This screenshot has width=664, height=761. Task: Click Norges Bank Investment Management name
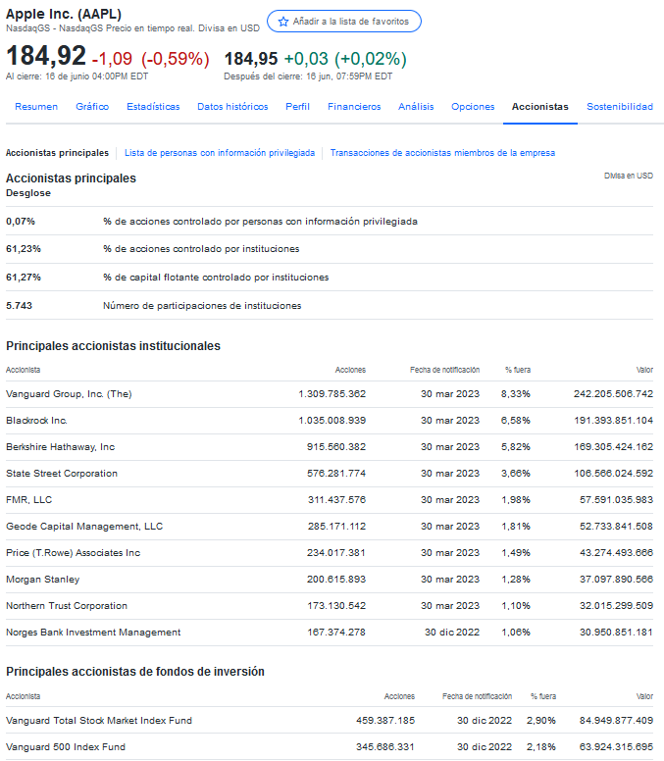93,633
